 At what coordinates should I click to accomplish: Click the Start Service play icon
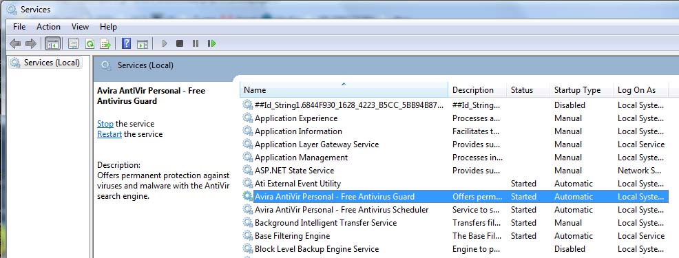pyautogui.click(x=164, y=43)
